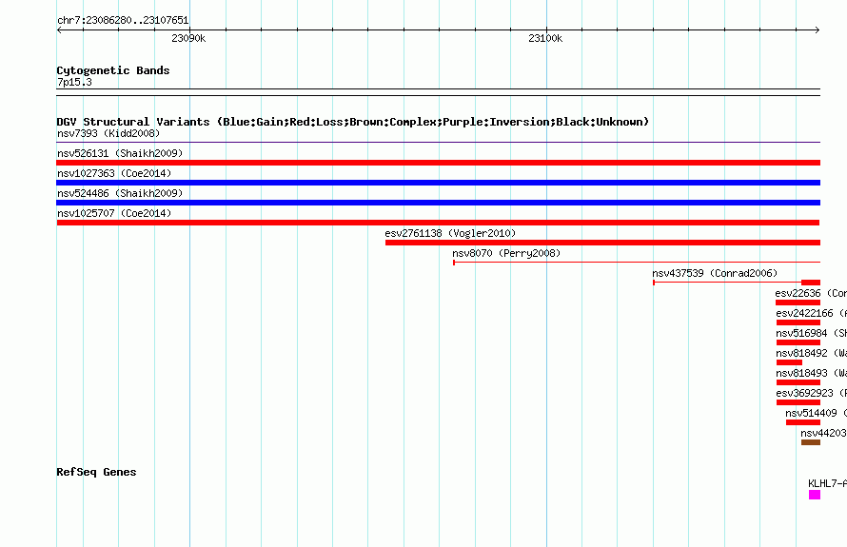The width and height of the screenshot is (847, 547).
Task: Click the thin red nsv8070 line
Action: [x=637, y=263]
